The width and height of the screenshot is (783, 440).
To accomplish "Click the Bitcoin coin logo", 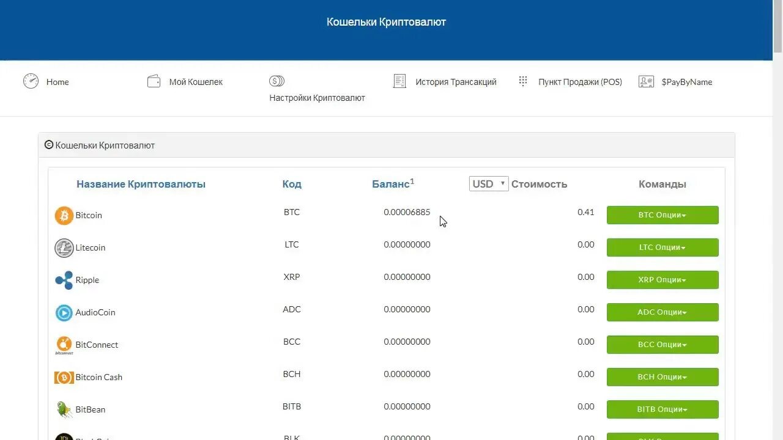I will pos(64,215).
